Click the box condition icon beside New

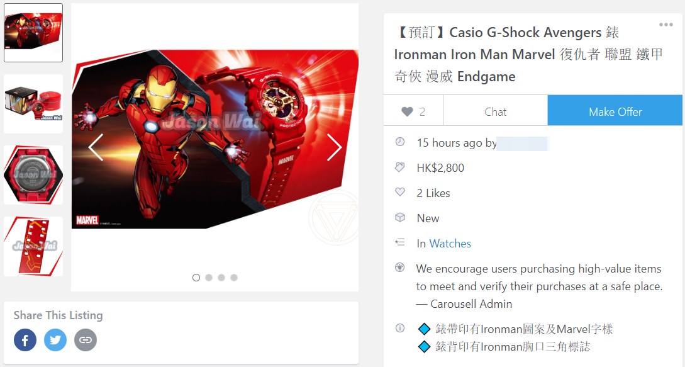[x=399, y=217]
